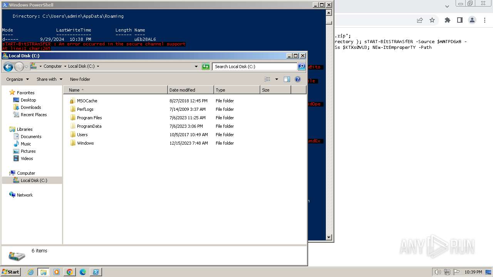Open Google Chrome from the taskbar
493x277 pixels.
point(70,272)
